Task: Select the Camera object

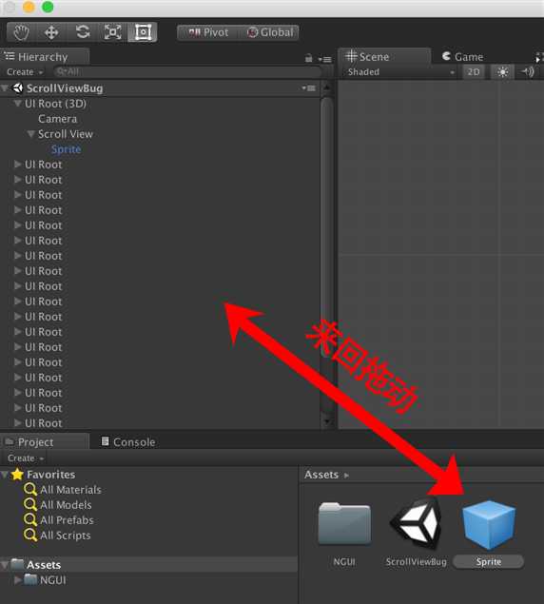Action: (57, 119)
